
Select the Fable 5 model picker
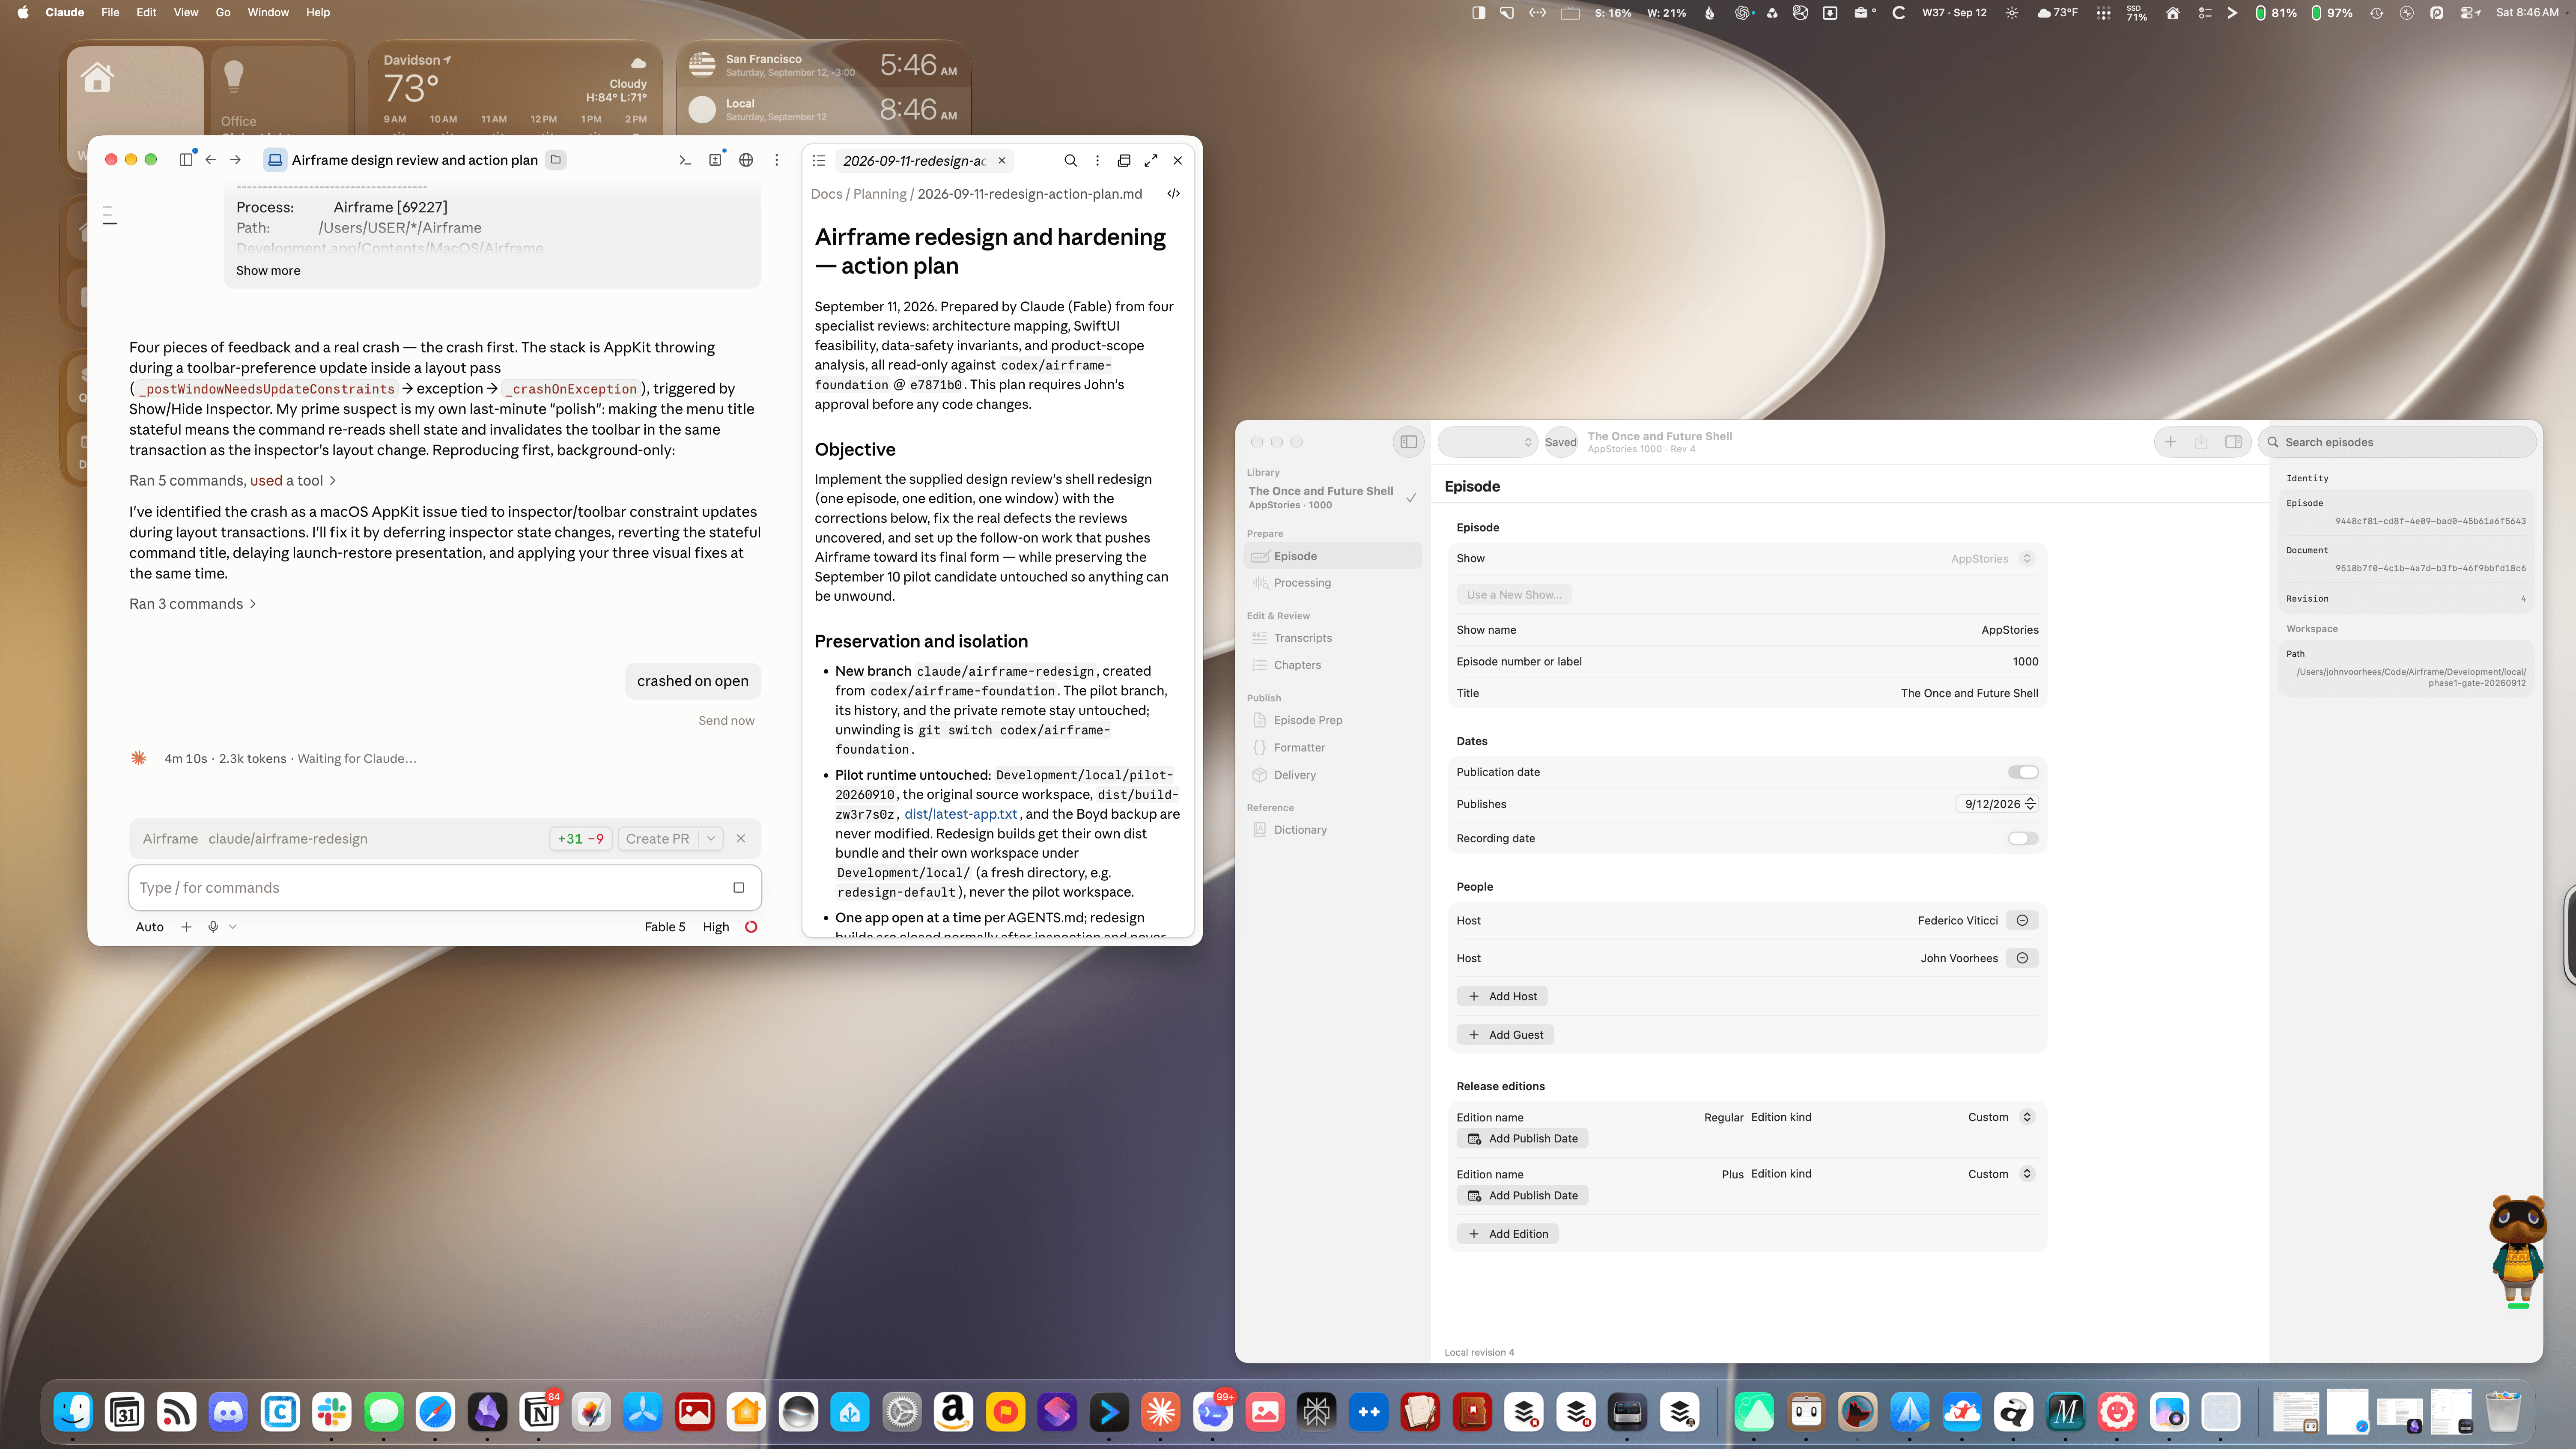[665, 927]
